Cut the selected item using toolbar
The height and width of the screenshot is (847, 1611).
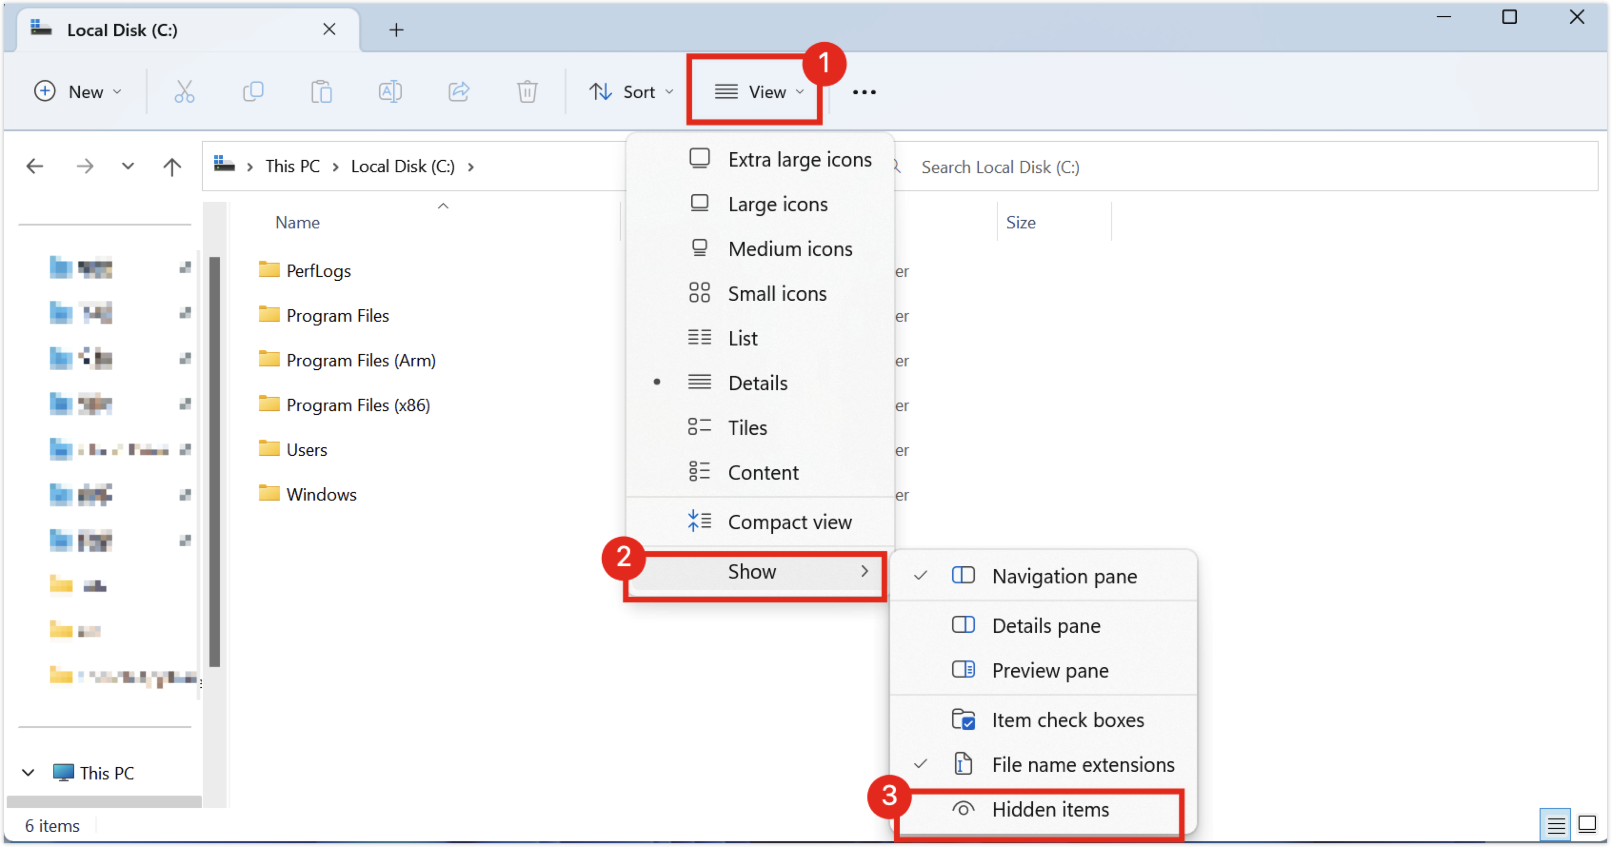pos(185,92)
